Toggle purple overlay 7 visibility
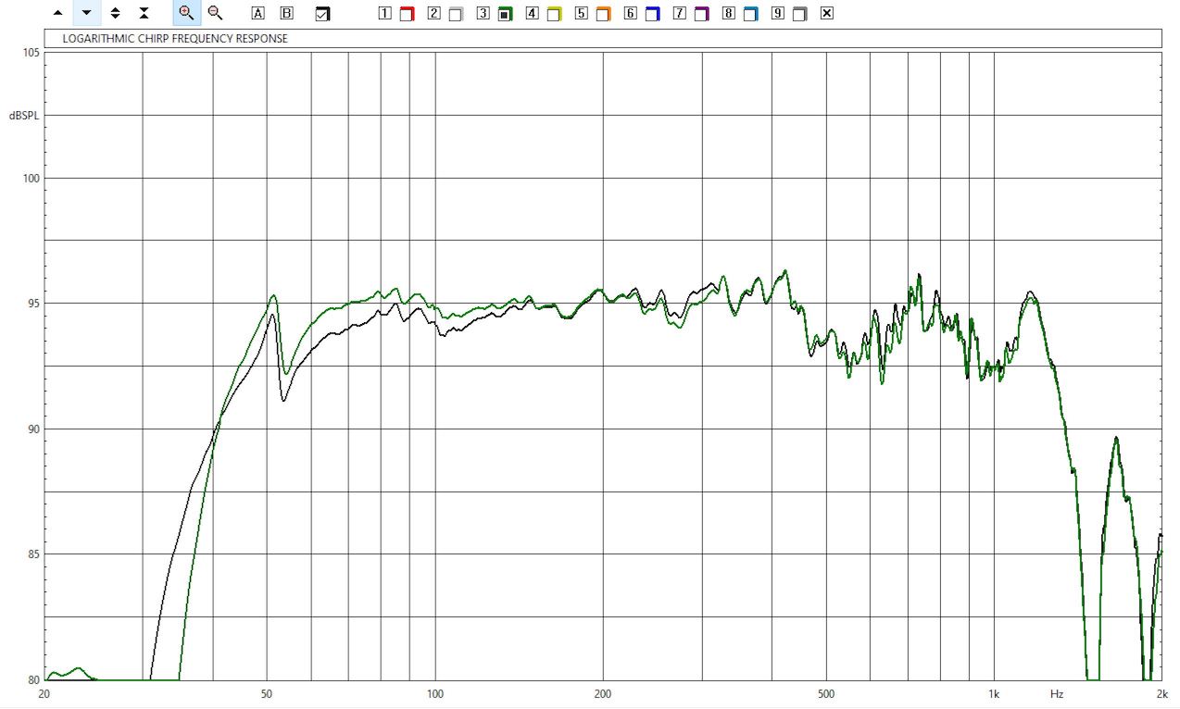This screenshot has width=1180, height=709. tap(701, 14)
